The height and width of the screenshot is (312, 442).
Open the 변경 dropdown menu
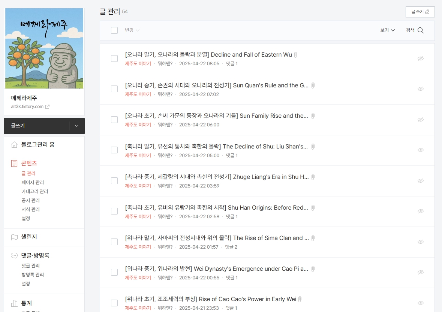pos(131,30)
